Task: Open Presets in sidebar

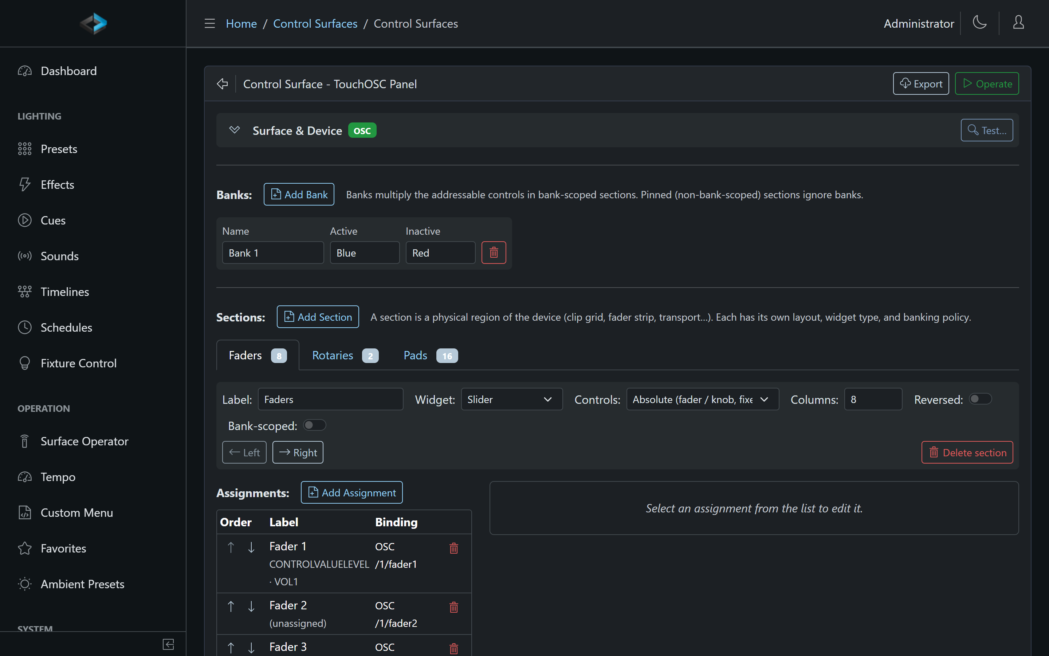Action: click(93, 149)
